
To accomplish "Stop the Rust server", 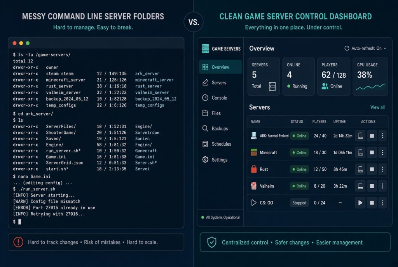I will [x=372, y=169].
